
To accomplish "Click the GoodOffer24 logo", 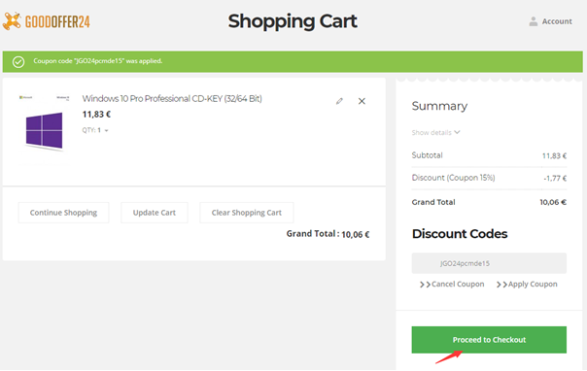I will point(47,21).
